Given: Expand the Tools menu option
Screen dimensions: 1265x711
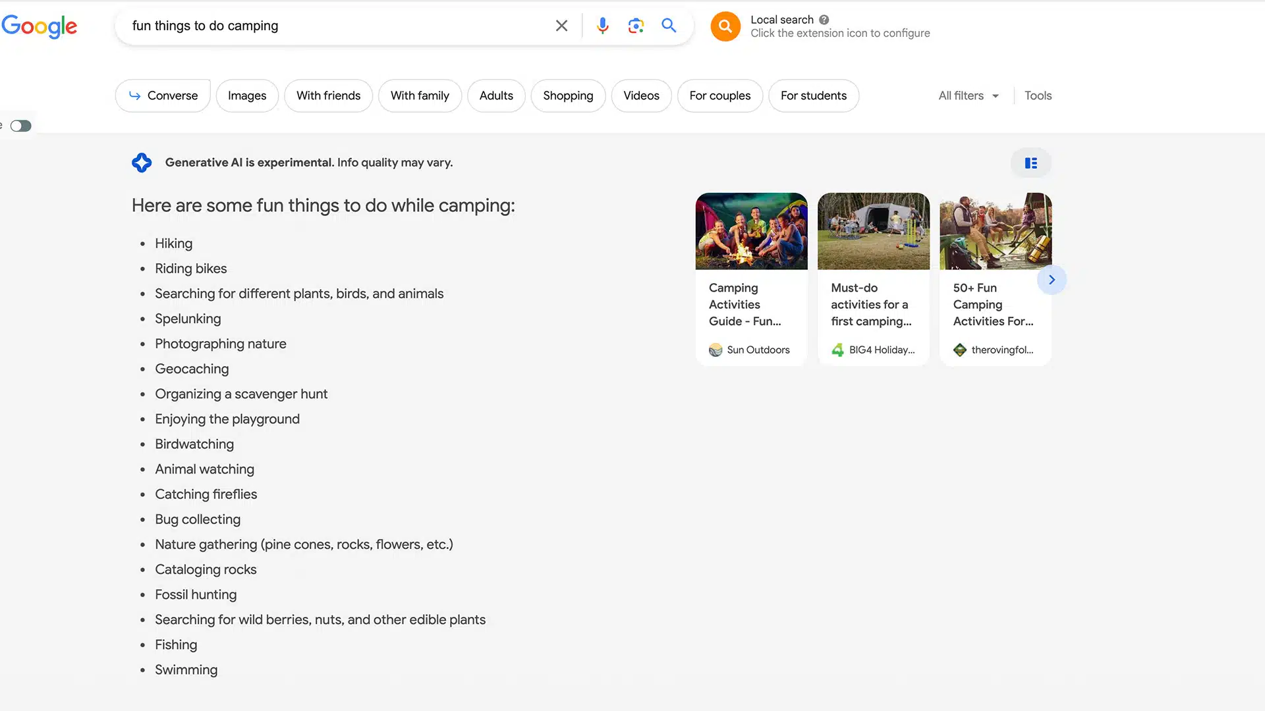Looking at the screenshot, I should [x=1038, y=95].
